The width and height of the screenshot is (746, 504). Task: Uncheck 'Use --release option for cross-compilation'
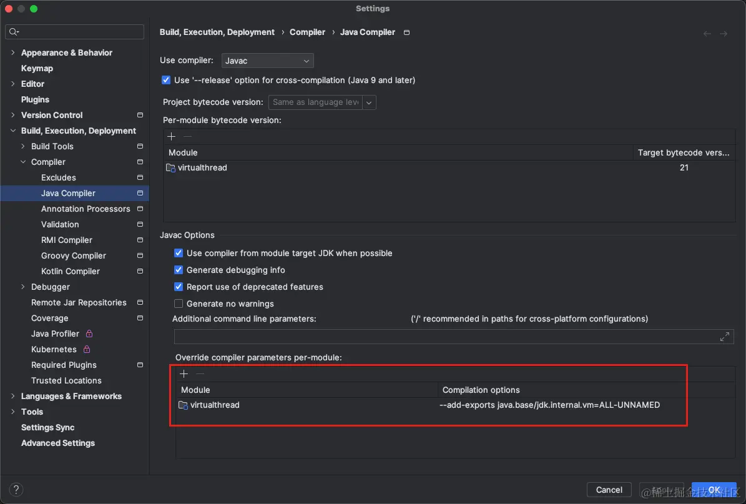(x=165, y=80)
